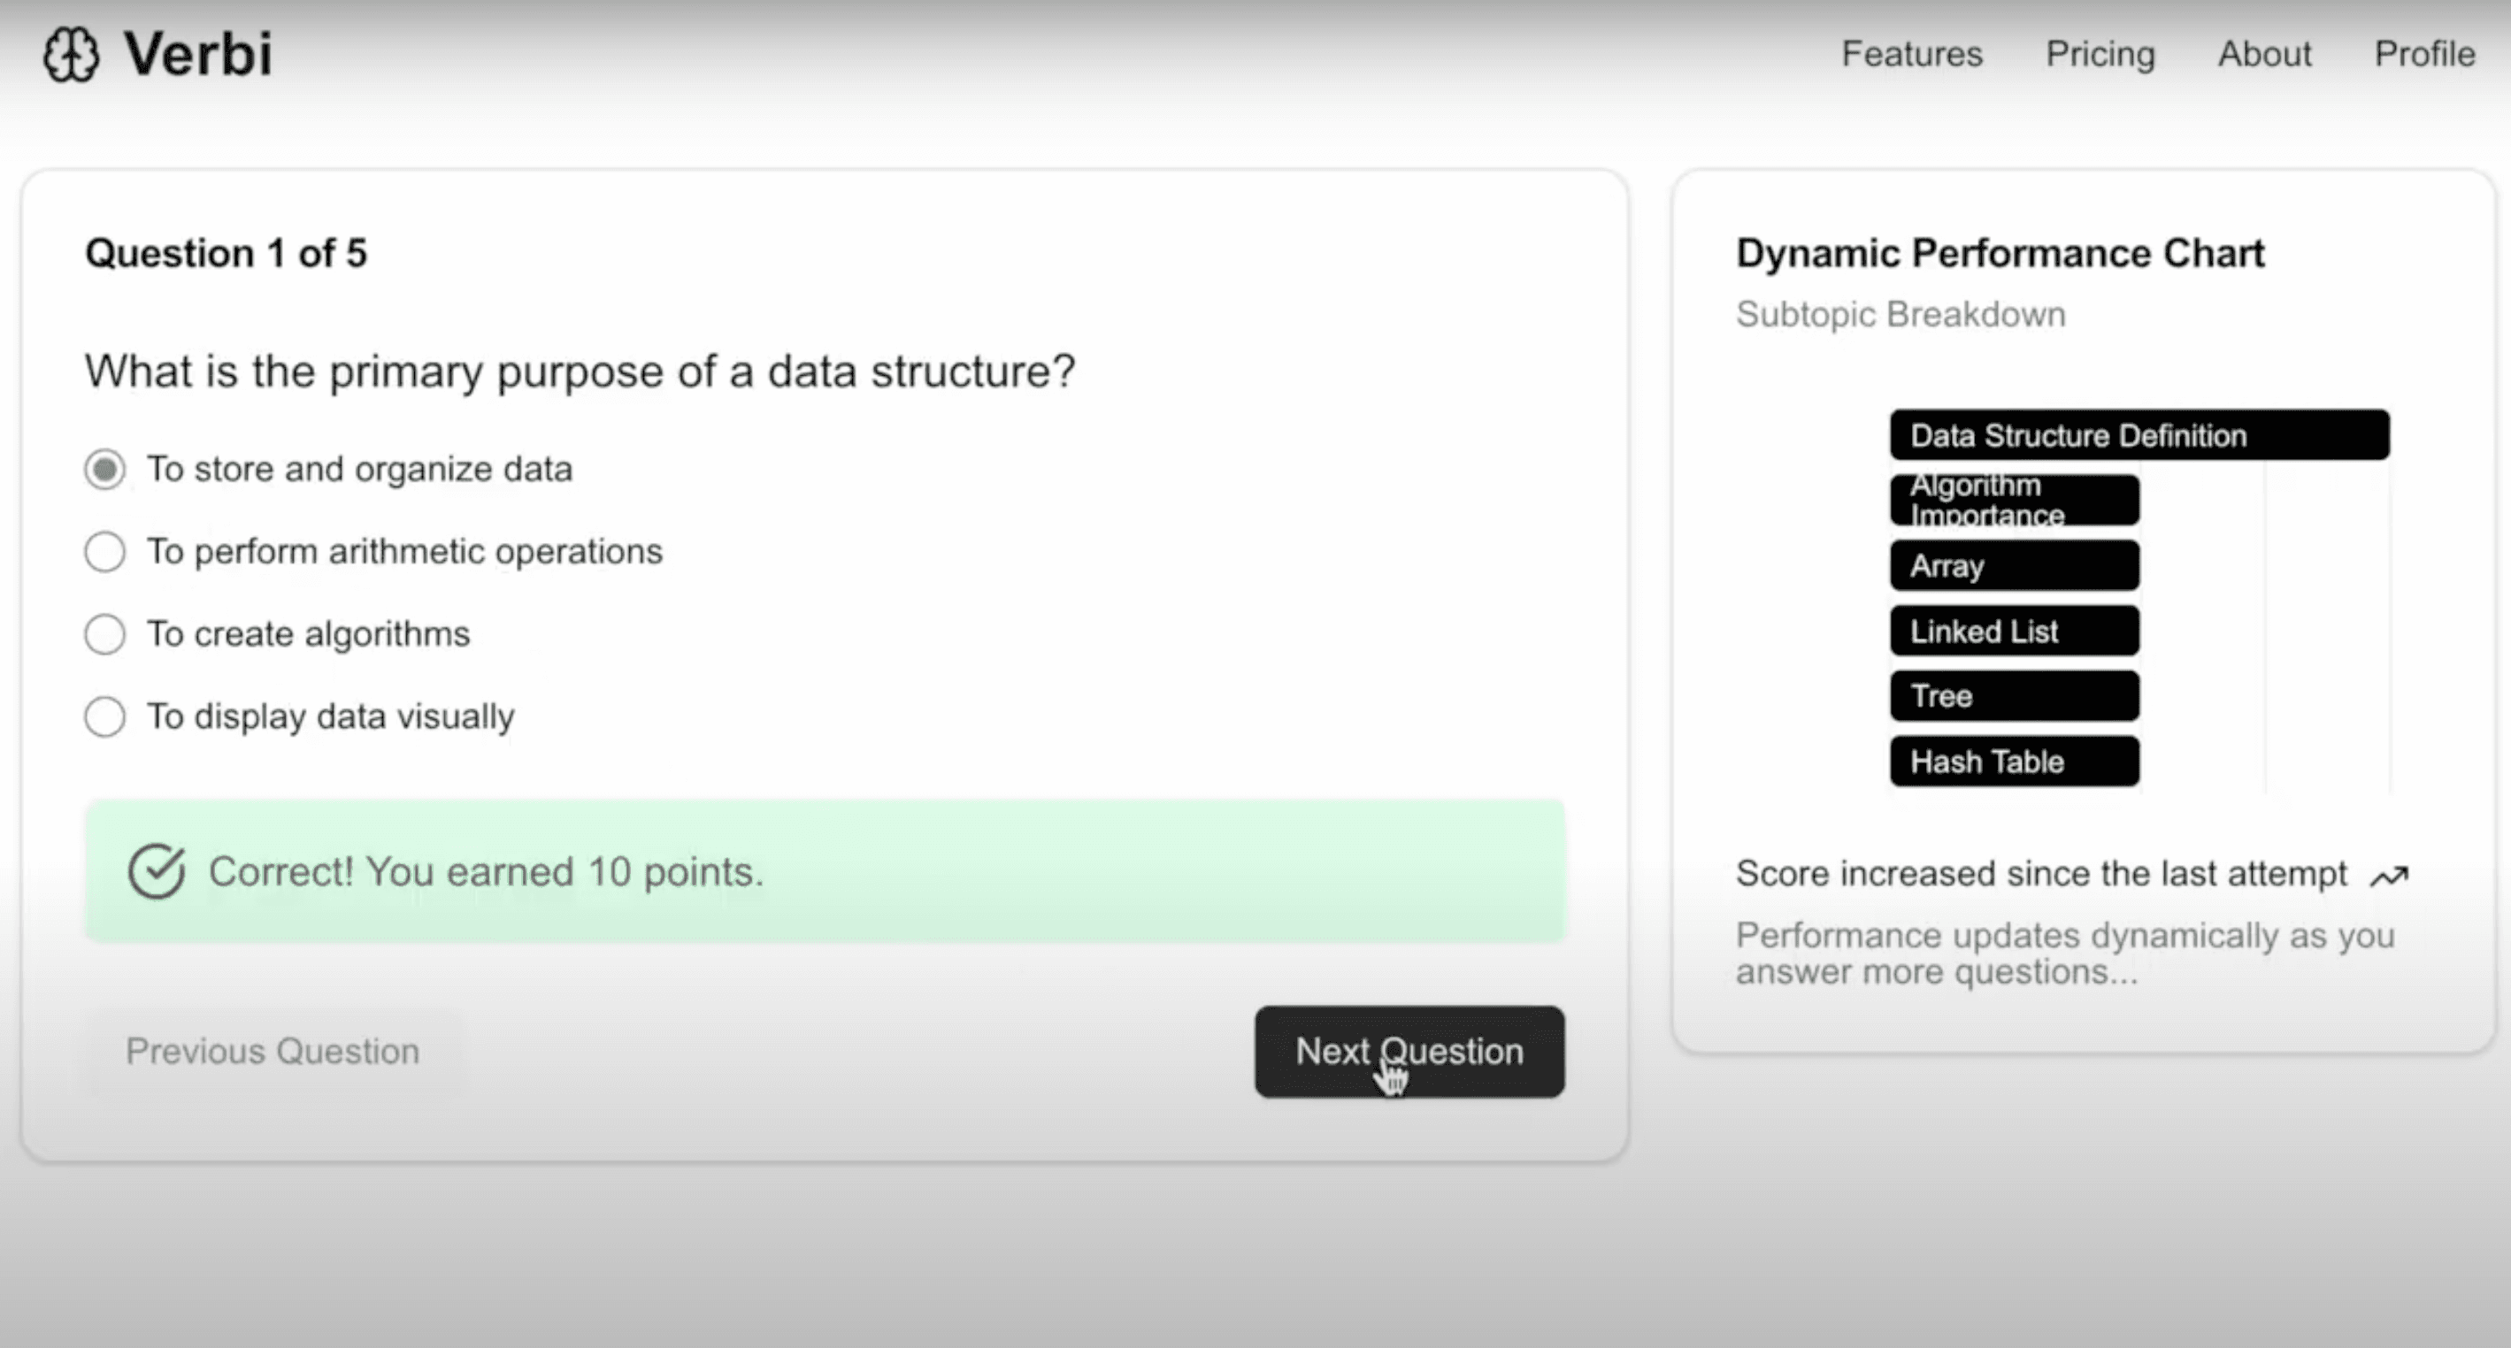Open the Features menu item
Screen dimensions: 2511x1348
pyautogui.click(x=1911, y=54)
